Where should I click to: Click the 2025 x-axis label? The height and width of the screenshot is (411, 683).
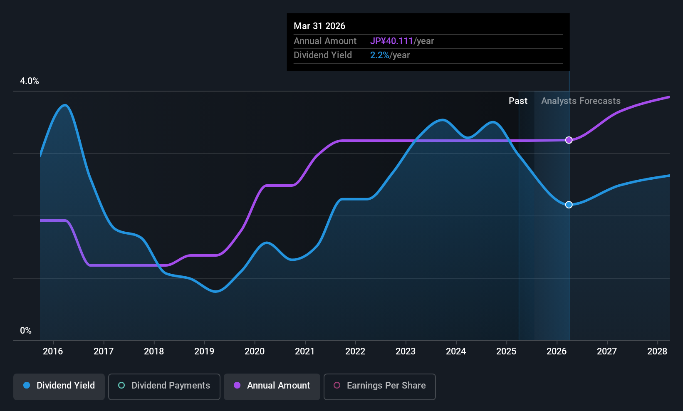point(506,352)
